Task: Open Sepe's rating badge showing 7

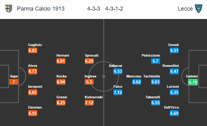Action: (x=14, y=82)
